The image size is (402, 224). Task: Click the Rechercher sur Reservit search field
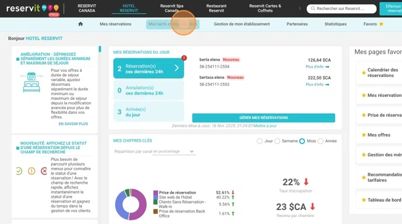[x=341, y=8]
